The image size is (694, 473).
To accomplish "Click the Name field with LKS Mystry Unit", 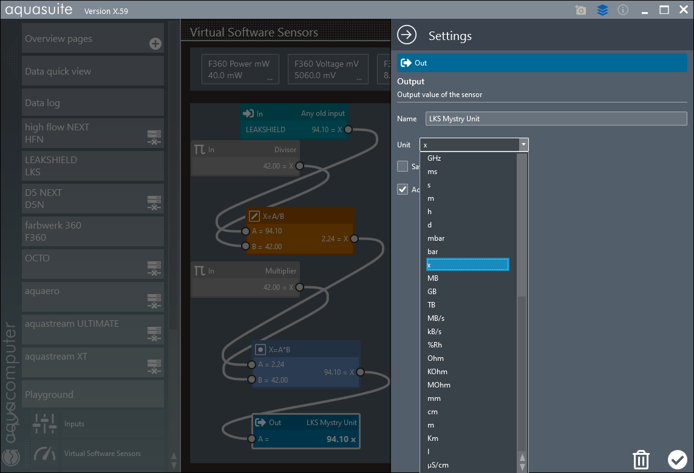I will 556,119.
